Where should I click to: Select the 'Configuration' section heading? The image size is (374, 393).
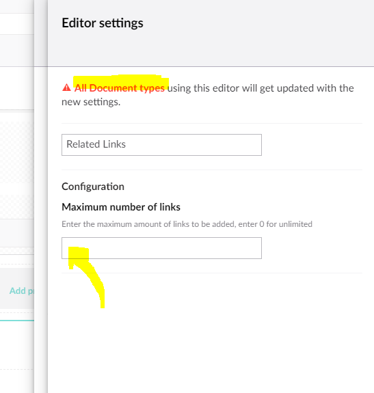click(x=93, y=187)
